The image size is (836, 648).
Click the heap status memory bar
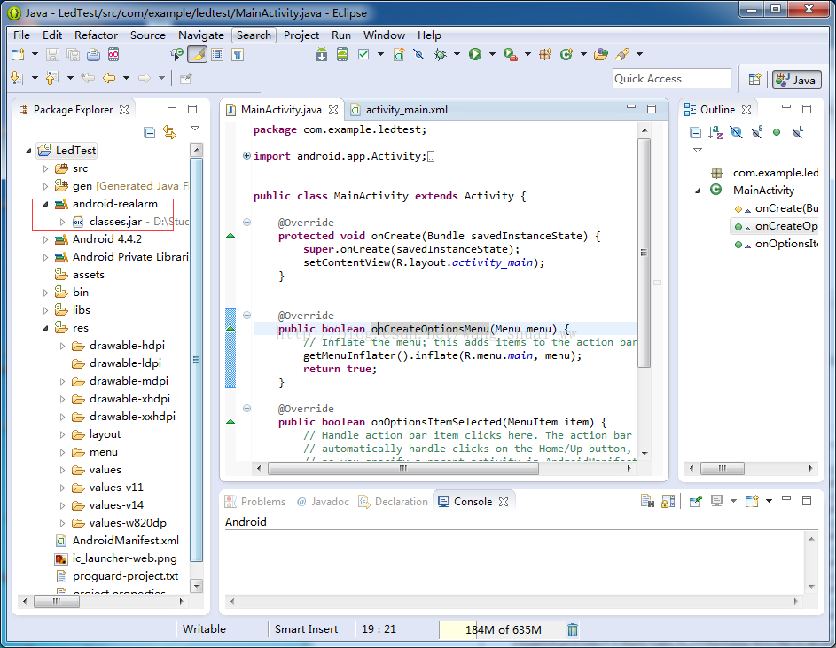click(x=503, y=630)
